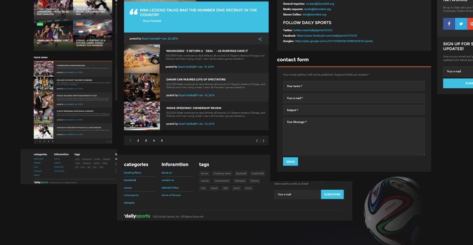Image resolution: width=473 pixels, height=245 pixels.
Task: Go to previous page arrow under the motorsport list
Action: [x=257, y=141]
